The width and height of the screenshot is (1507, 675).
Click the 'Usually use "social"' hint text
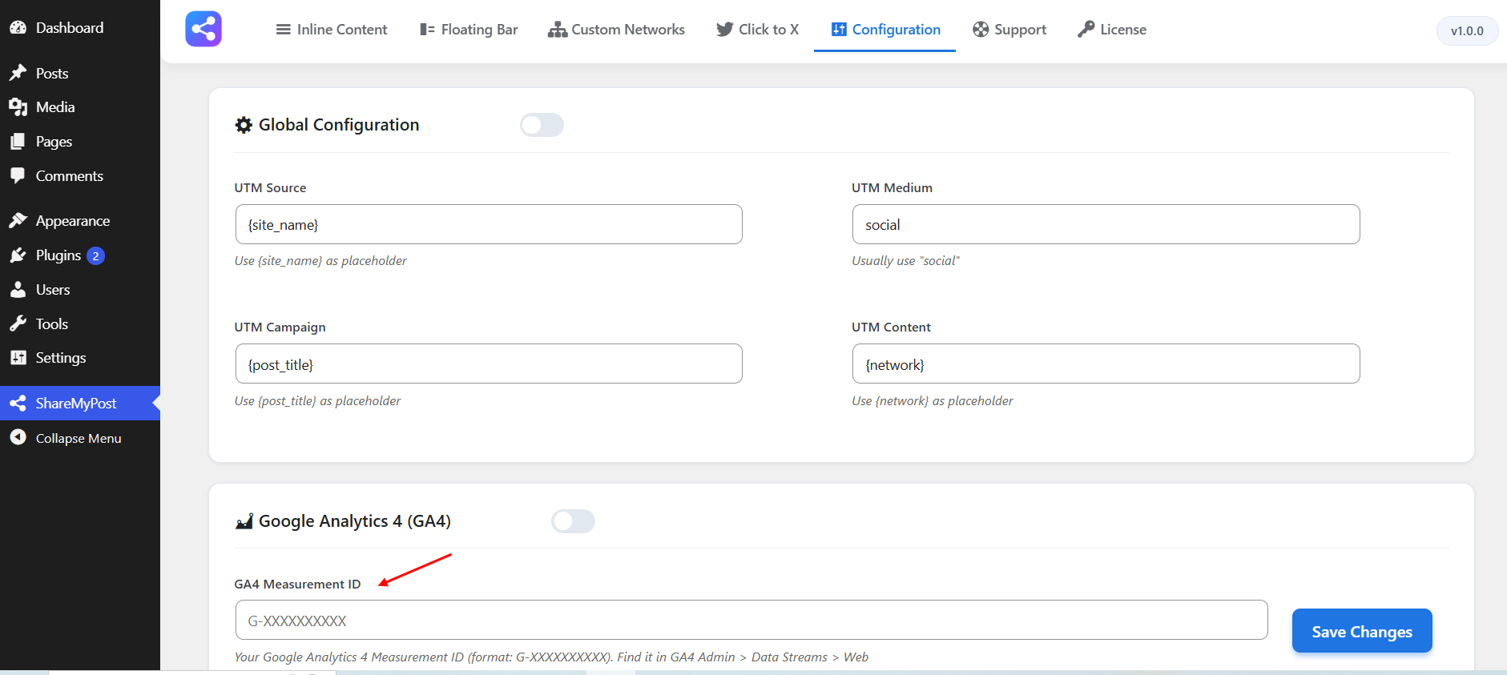click(x=905, y=261)
